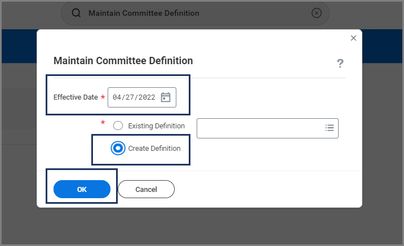The height and width of the screenshot is (246, 404).
Task: Close the Maintain Committee Definition dialog
Action: pyautogui.click(x=353, y=38)
